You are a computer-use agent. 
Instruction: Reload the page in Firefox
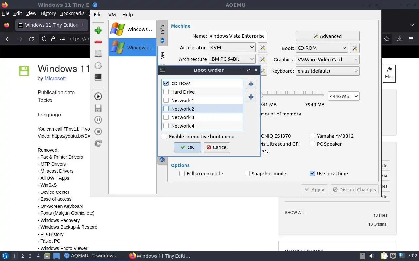click(31, 39)
